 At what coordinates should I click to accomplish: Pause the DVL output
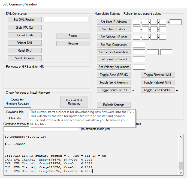point(73,36)
